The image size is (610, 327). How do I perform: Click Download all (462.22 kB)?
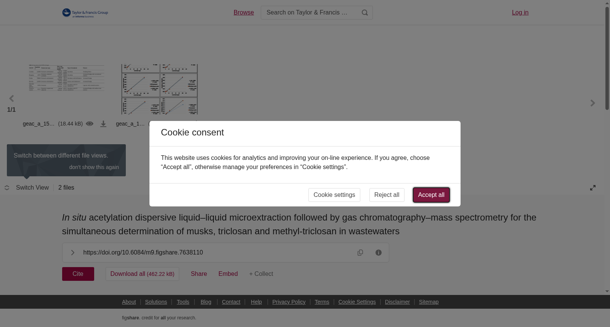click(142, 274)
